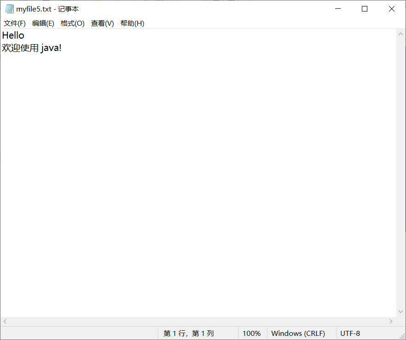Click the down arrow of the vertical scrollbar
This screenshot has height=340, width=406.
tap(400, 311)
